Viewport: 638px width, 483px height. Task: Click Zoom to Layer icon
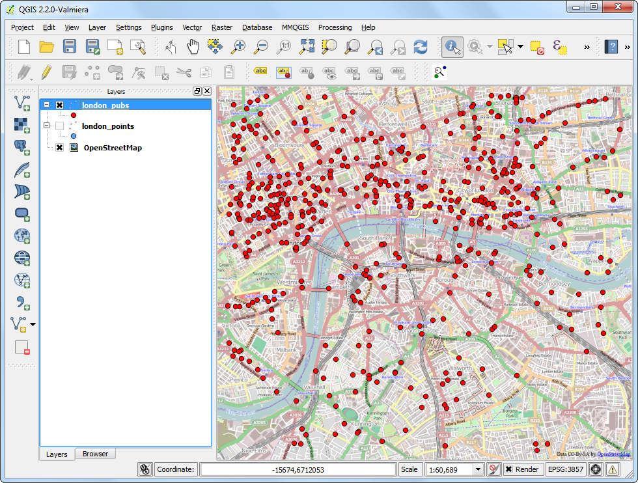pos(352,47)
